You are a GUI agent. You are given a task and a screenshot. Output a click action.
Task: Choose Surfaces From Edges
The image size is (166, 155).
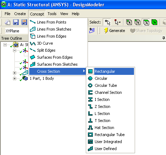pyautogui.click(x=58, y=57)
